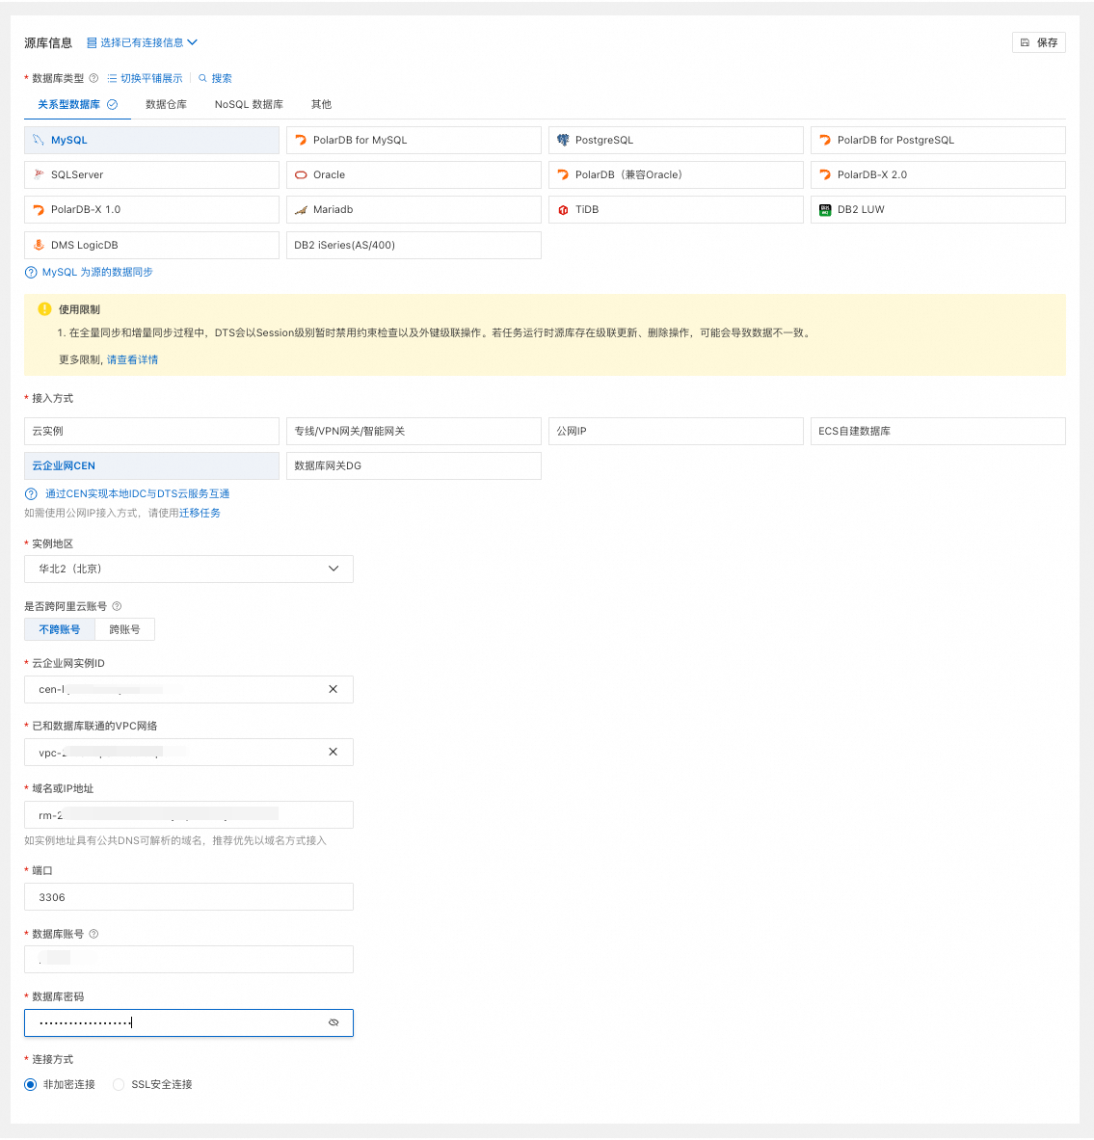Image resolution: width=1094 pixels, height=1140 pixels.
Task: Select TiDB database type
Action: 676,209
